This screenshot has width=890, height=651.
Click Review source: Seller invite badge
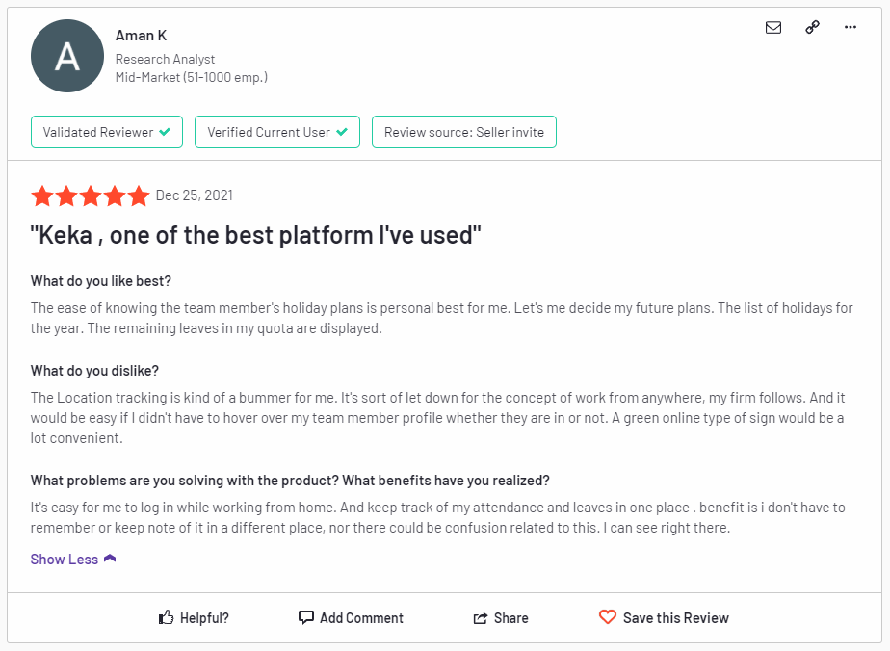463,132
